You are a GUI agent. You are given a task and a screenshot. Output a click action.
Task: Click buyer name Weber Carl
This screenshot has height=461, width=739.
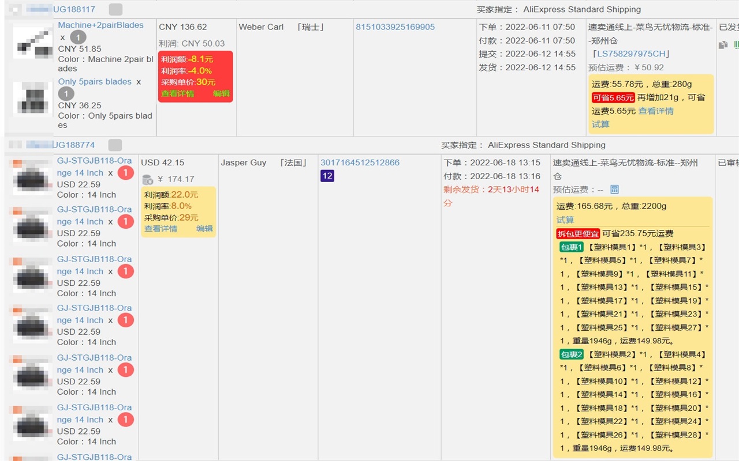[x=261, y=27]
